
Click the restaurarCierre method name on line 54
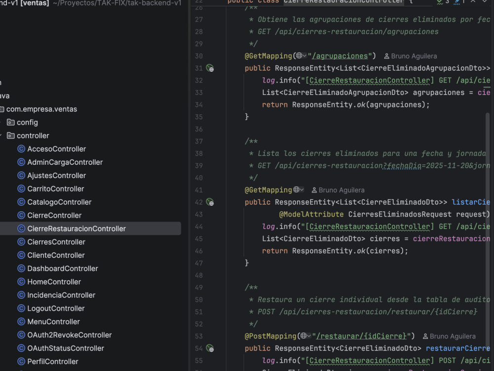pos(458,348)
